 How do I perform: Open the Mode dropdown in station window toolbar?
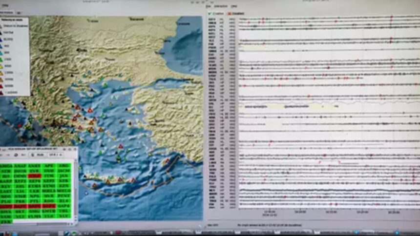click(42, 155)
